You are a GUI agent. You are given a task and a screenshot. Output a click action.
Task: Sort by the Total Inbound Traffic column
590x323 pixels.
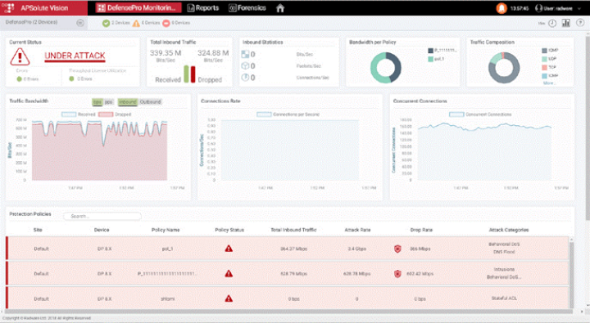293,230
